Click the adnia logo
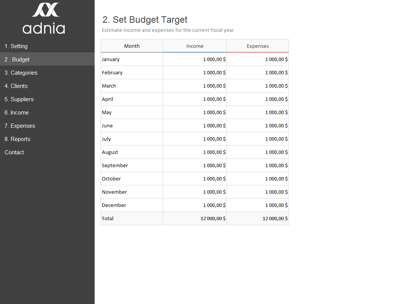408x304 pixels. pos(44,19)
